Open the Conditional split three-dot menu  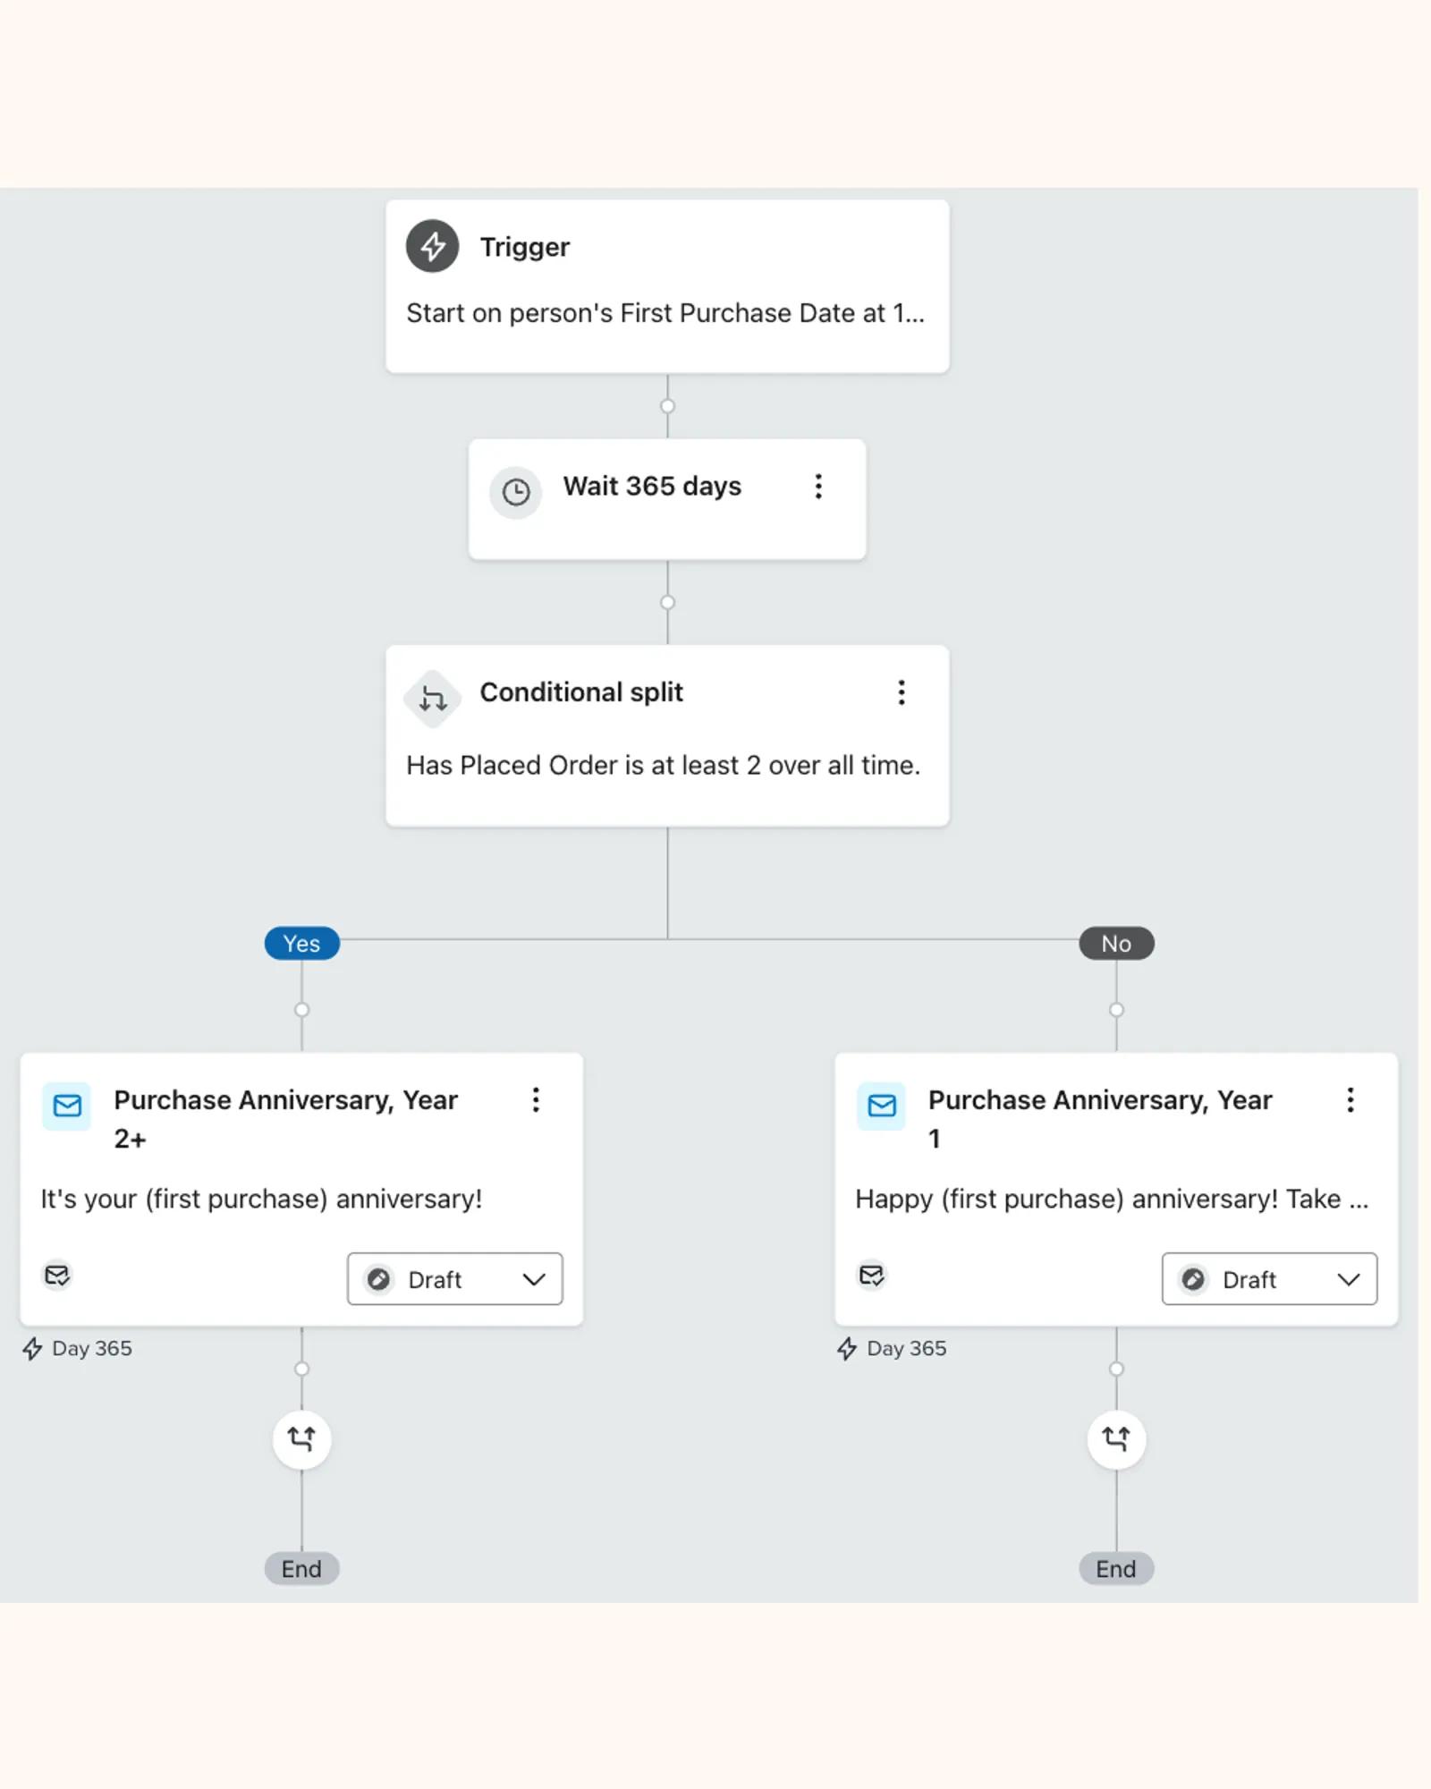pyautogui.click(x=902, y=692)
